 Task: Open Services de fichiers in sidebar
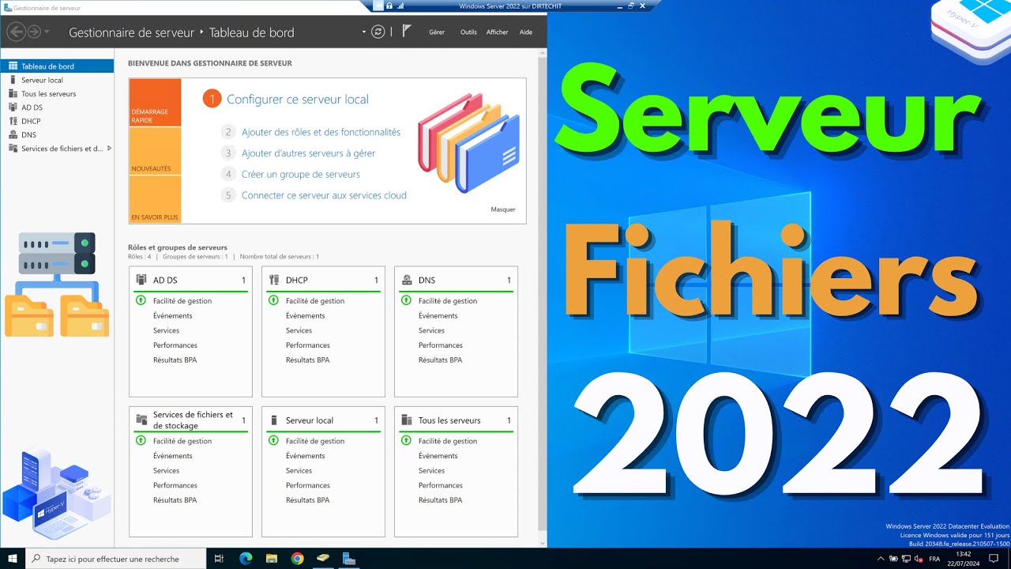[x=57, y=149]
